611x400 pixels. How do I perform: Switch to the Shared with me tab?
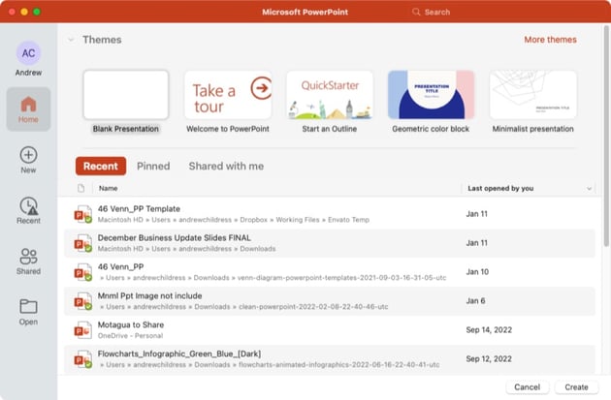(226, 166)
